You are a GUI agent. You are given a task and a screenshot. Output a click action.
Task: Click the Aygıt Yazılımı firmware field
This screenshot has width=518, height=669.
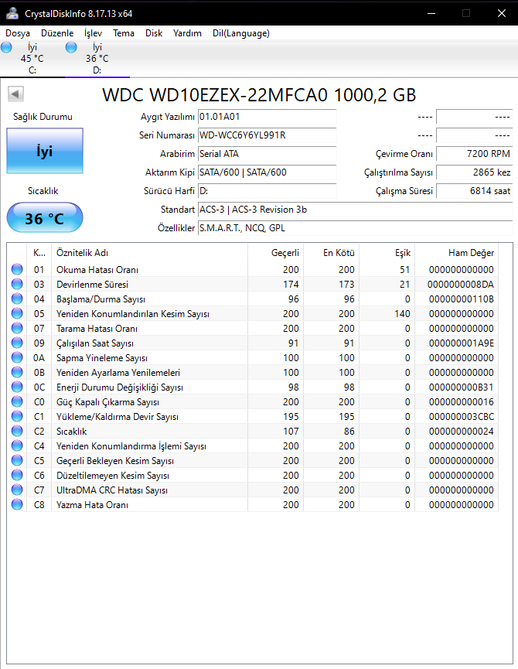(267, 117)
